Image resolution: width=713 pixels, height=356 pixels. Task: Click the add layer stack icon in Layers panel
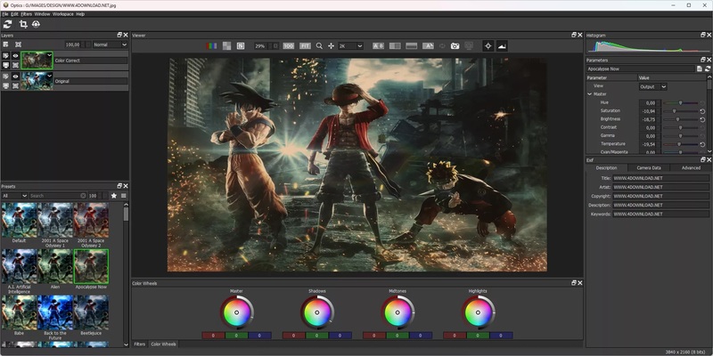click(5, 44)
